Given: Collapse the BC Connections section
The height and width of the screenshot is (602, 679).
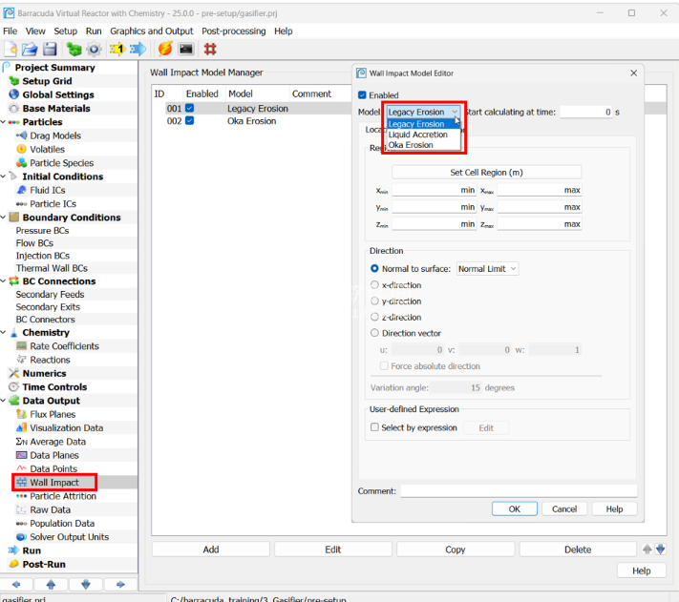Looking at the screenshot, I should 4,281.
